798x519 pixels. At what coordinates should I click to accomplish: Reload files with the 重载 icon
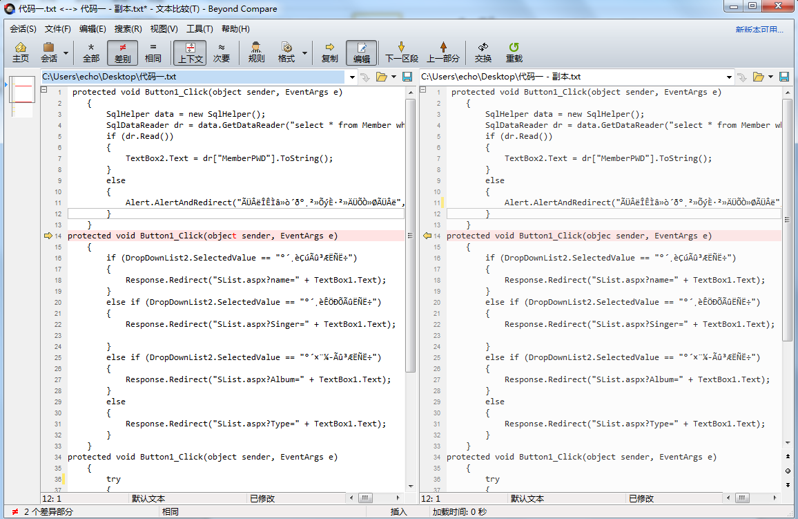coord(514,53)
